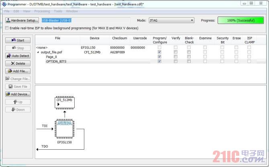Toggle Program/Configure for Page_0
The height and width of the screenshot is (167, 269).
click(159, 57)
